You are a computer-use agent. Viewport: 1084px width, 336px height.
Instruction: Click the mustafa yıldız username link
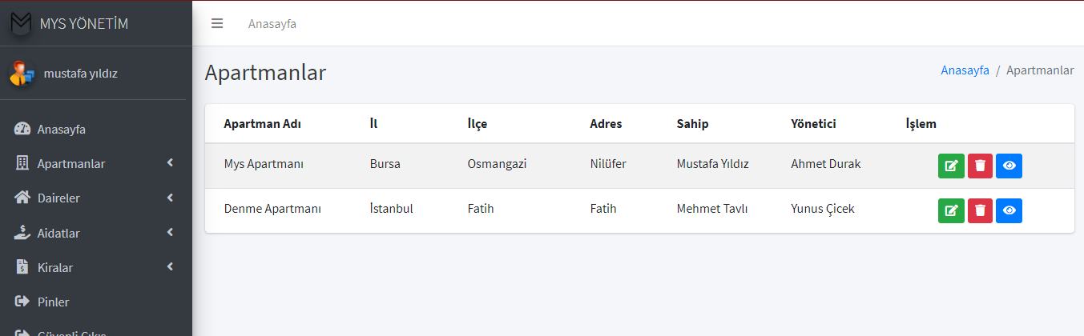pos(81,74)
